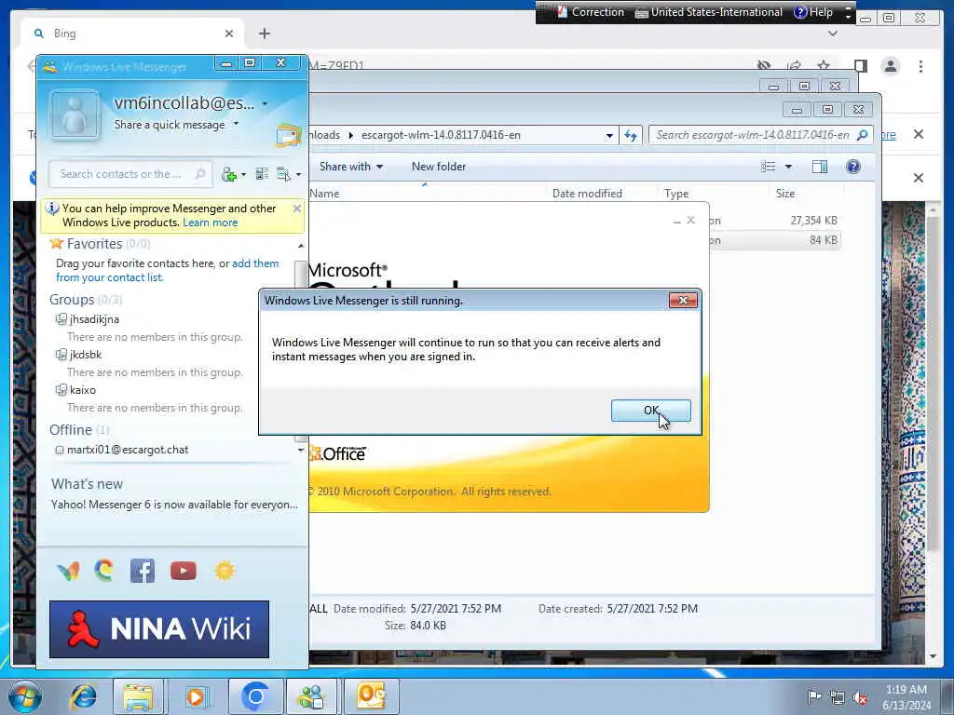Open the Share with menu in Explorer
This screenshot has width=954, height=715.
(x=351, y=167)
